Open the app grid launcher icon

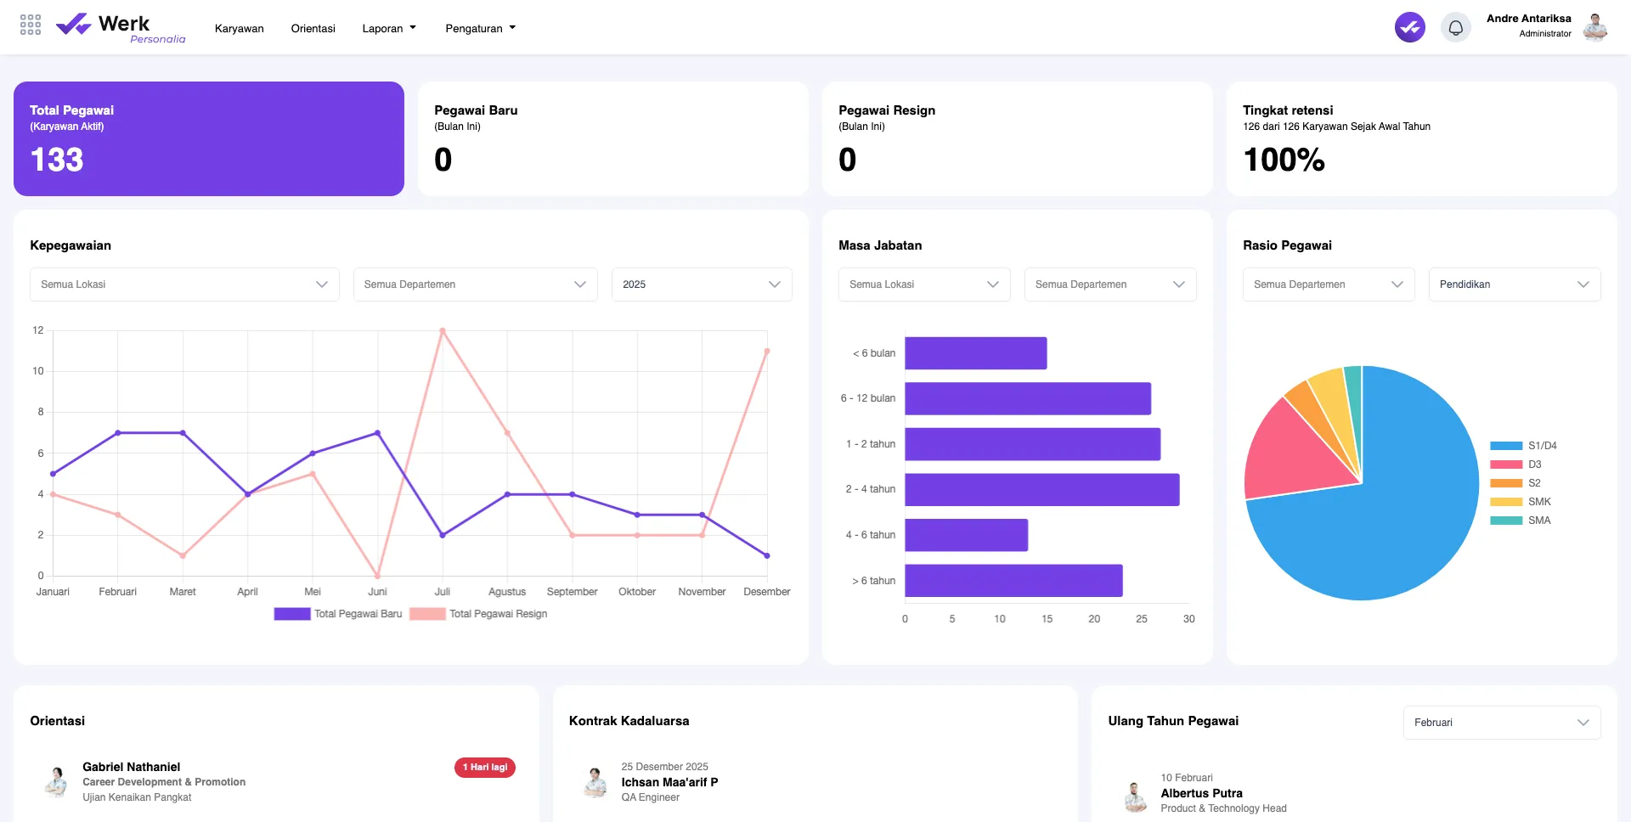[x=31, y=25]
